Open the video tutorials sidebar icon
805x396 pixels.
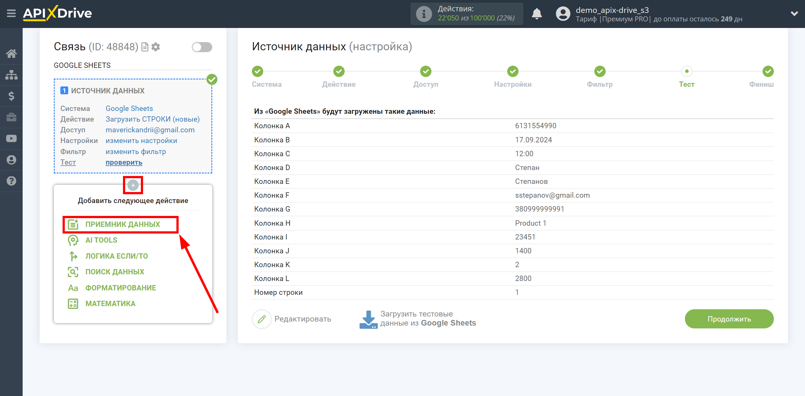pyautogui.click(x=11, y=138)
